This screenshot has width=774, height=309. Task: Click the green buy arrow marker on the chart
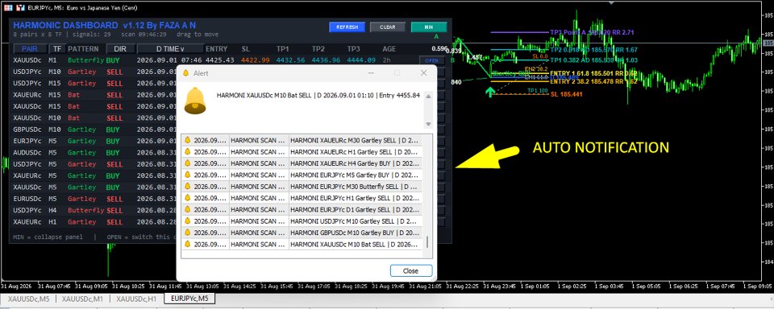pos(489,92)
